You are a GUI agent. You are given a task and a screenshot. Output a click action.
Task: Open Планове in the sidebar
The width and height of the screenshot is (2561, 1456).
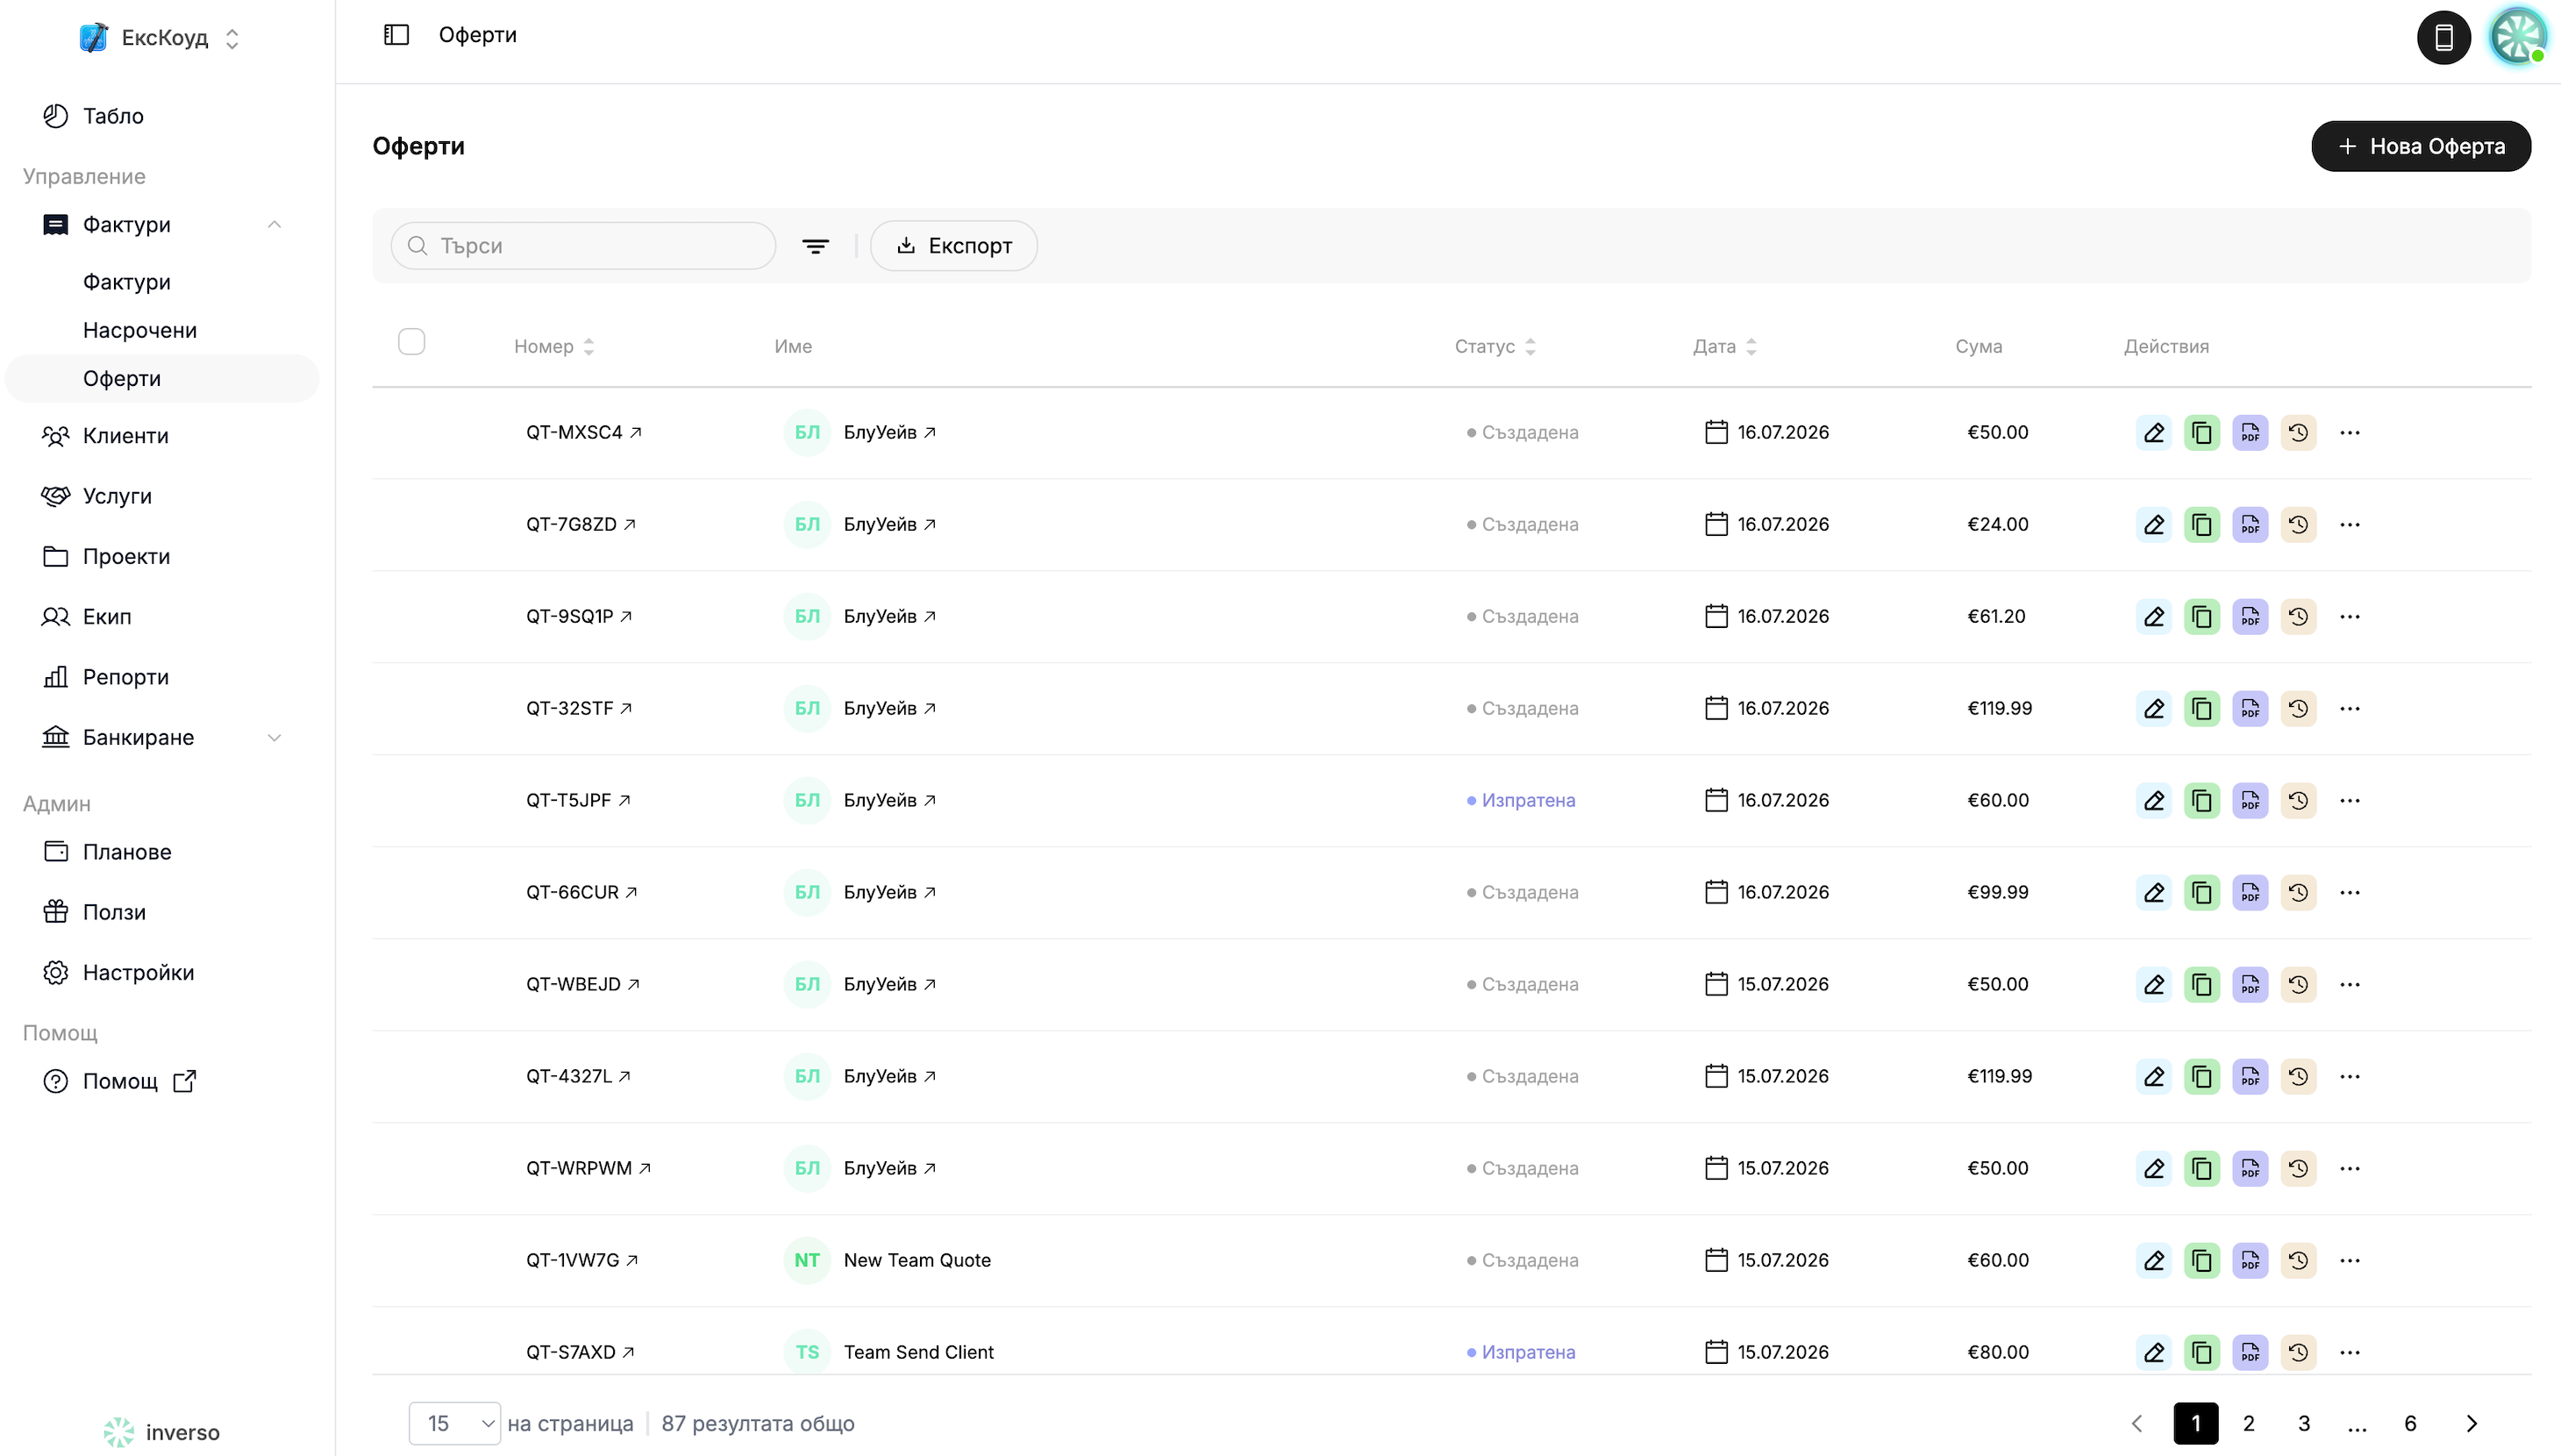coord(162,852)
